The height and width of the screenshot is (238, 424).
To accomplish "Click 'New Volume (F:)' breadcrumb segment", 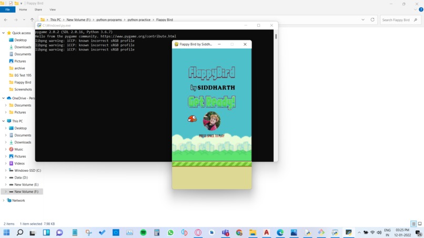I will 78,20.
